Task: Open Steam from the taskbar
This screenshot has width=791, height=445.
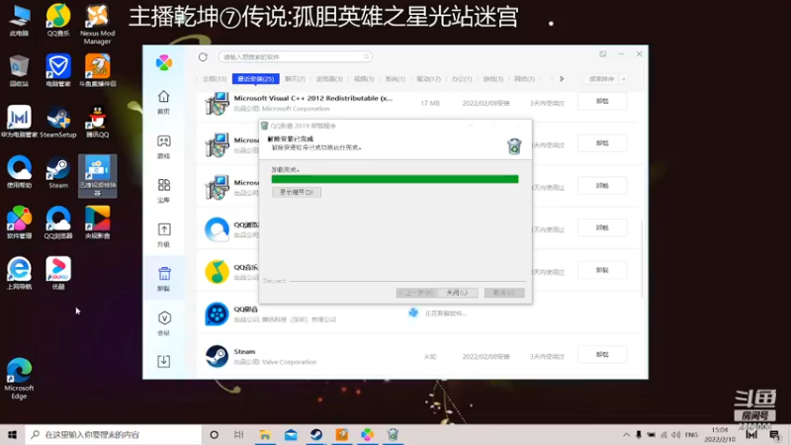Action: coord(316,435)
